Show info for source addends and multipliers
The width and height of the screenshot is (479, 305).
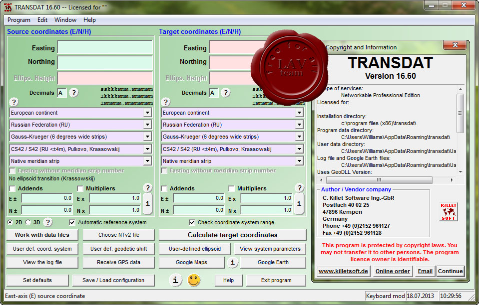[x=147, y=203]
